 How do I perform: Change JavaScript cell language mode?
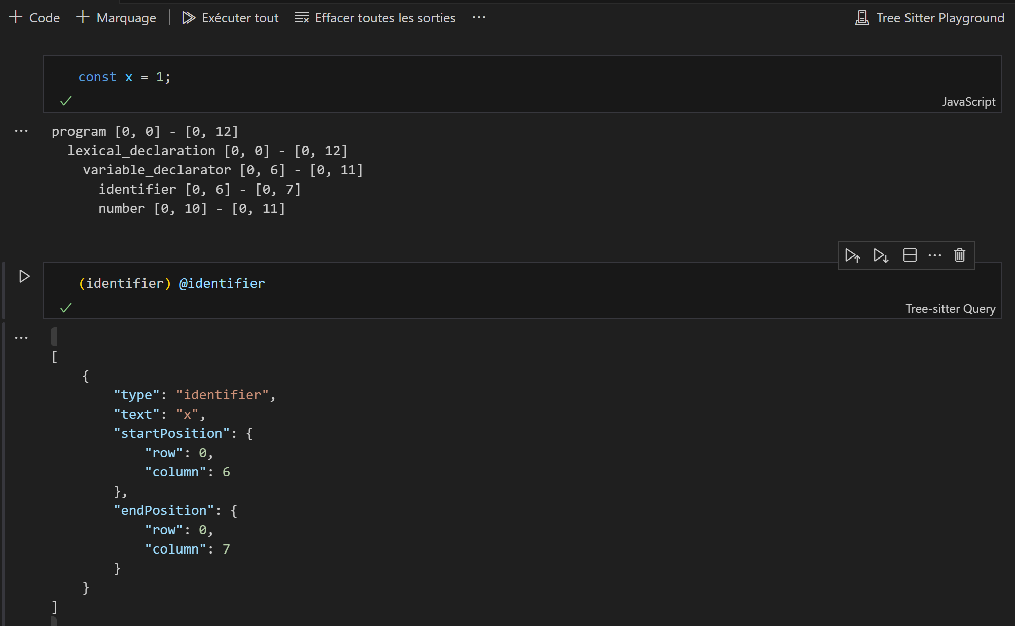(968, 102)
